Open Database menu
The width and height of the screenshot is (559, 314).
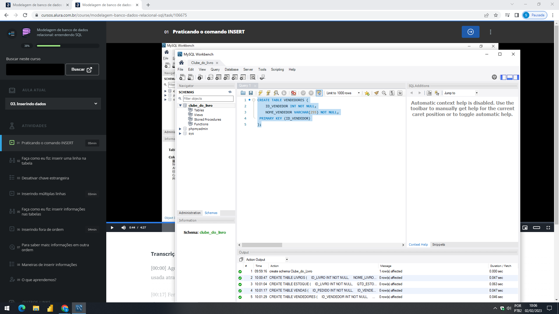[231, 69]
